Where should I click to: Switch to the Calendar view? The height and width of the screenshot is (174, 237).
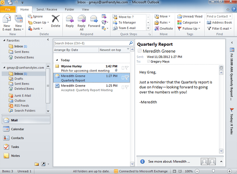(x=26, y=129)
